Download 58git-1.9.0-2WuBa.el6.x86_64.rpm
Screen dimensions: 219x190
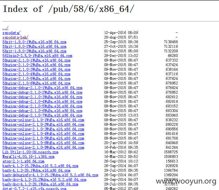tap(34, 47)
